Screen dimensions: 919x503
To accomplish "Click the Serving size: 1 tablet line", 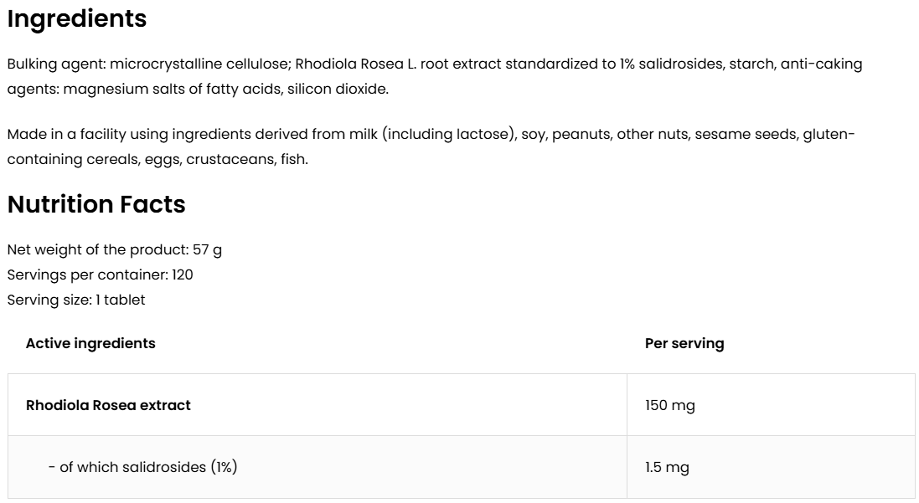I will click(76, 300).
